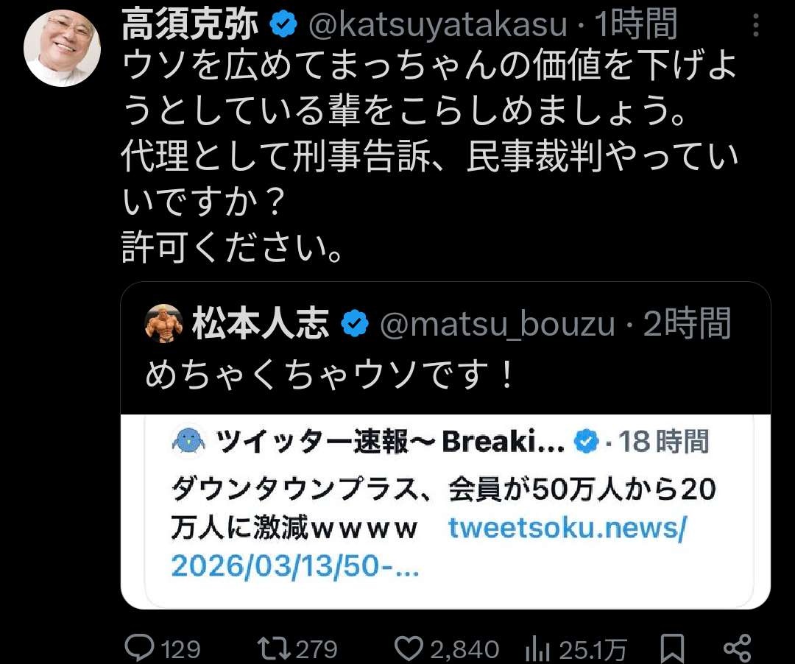The image size is (795, 664).
Task: Bookmark this tweet
Action: click(x=672, y=649)
